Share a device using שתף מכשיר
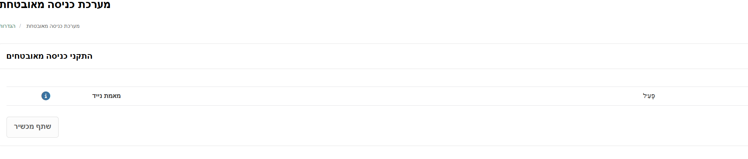748x159 pixels. pyautogui.click(x=33, y=127)
